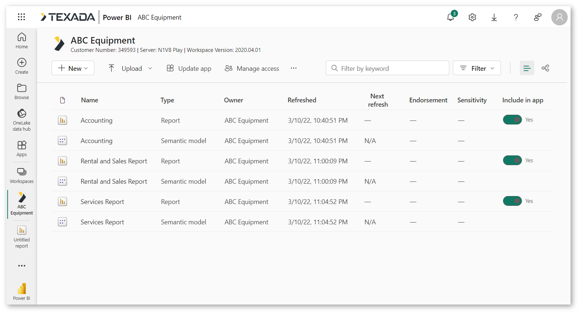Click the Texada logo
580x314 pixels.
(x=68, y=17)
